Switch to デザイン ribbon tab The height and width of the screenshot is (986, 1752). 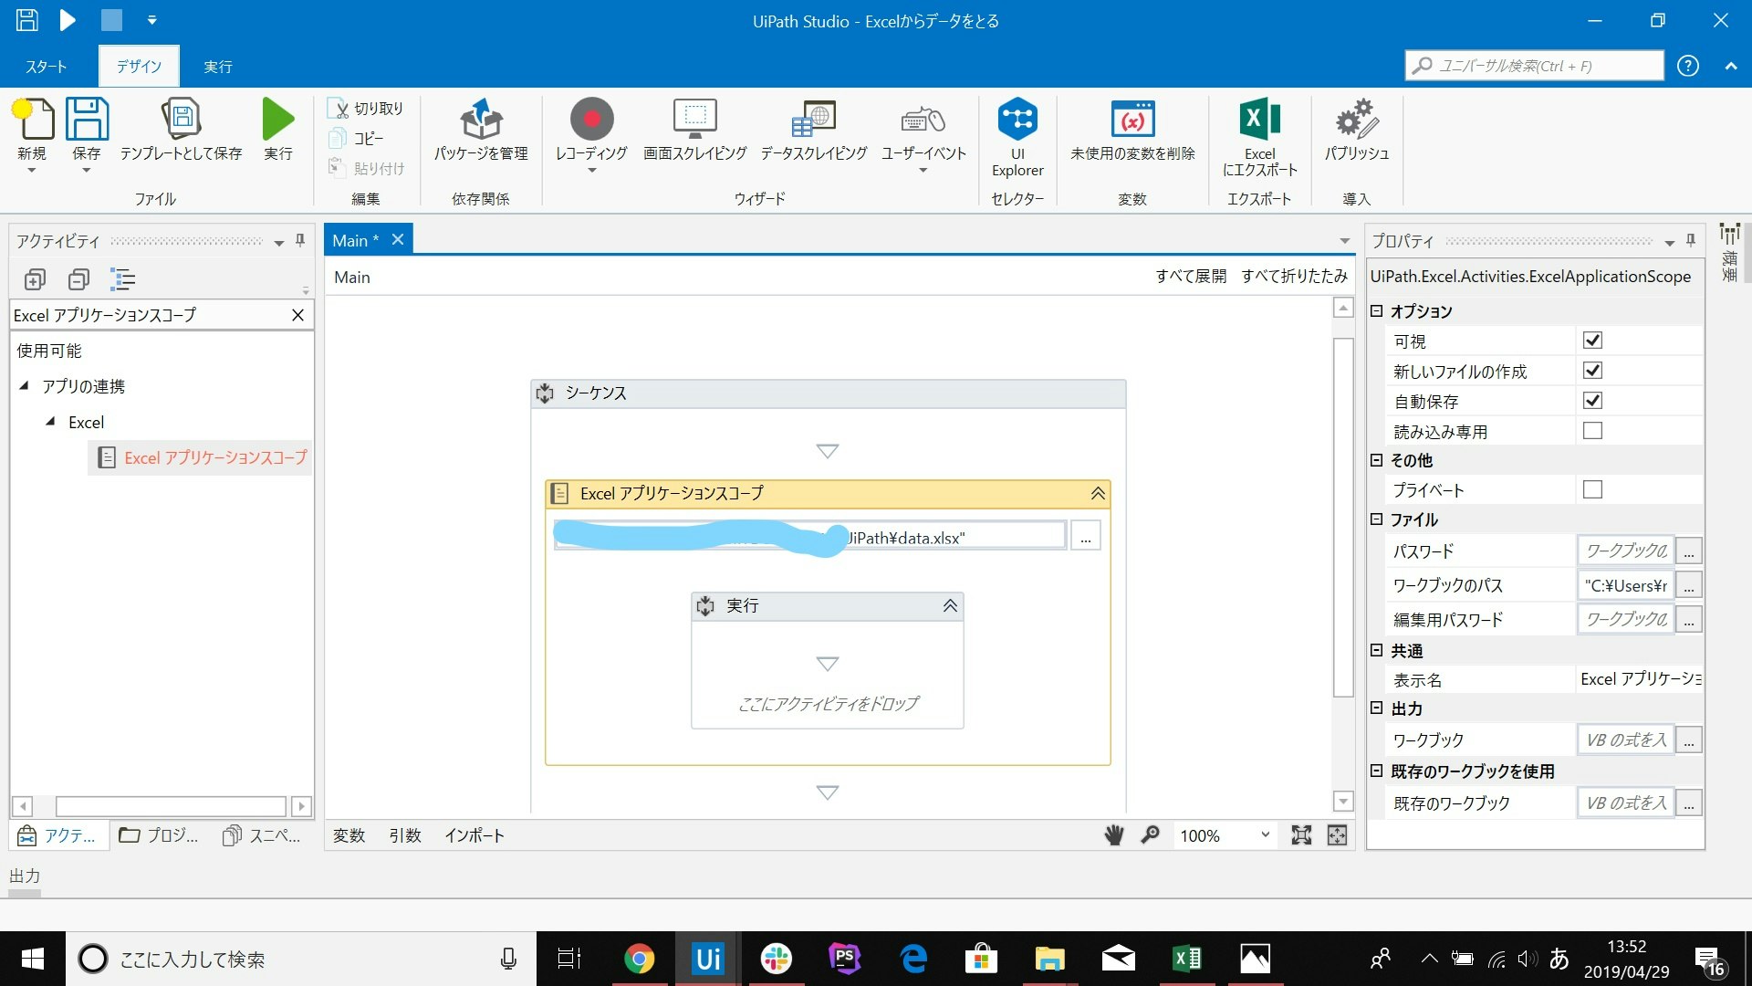pos(139,67)
